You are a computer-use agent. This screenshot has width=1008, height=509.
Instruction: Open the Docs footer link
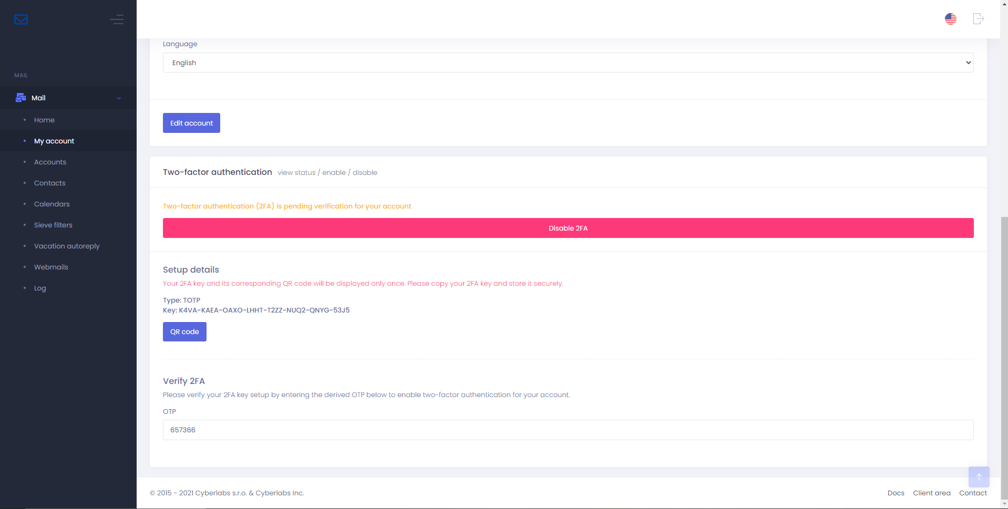[x=896, y=493]
